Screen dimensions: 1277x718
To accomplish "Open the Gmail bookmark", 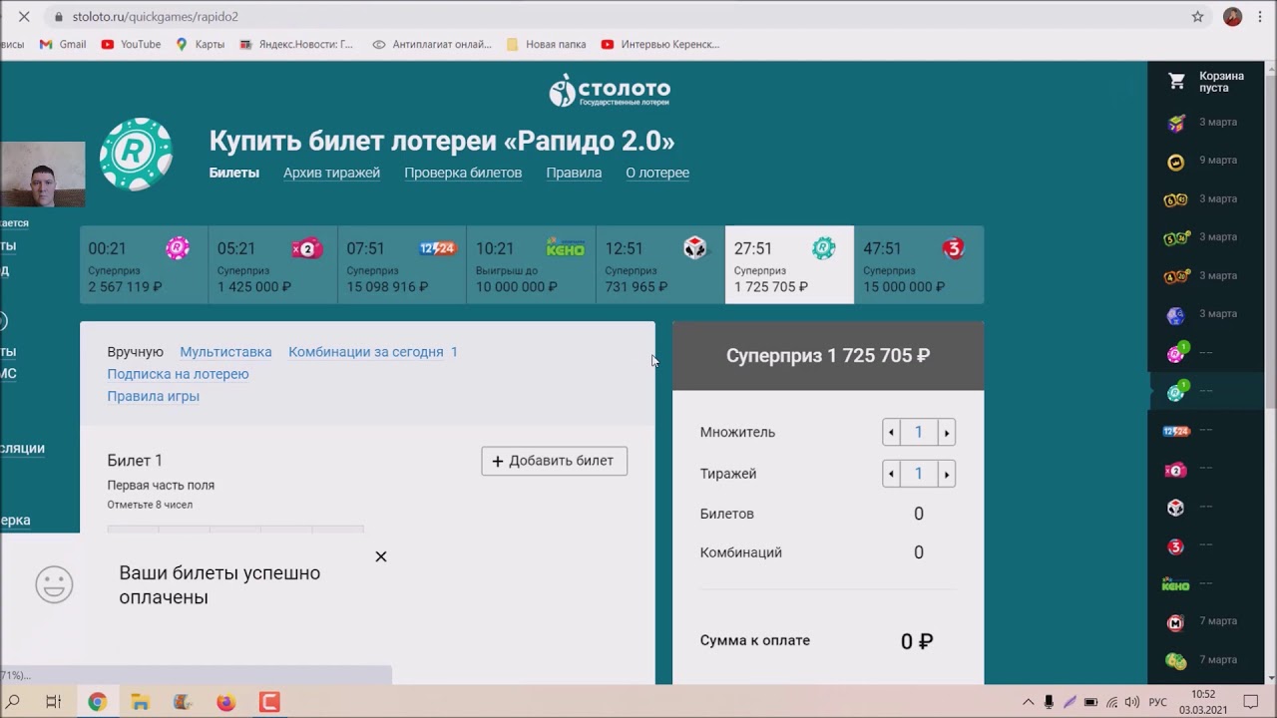I will pos(63,44).
